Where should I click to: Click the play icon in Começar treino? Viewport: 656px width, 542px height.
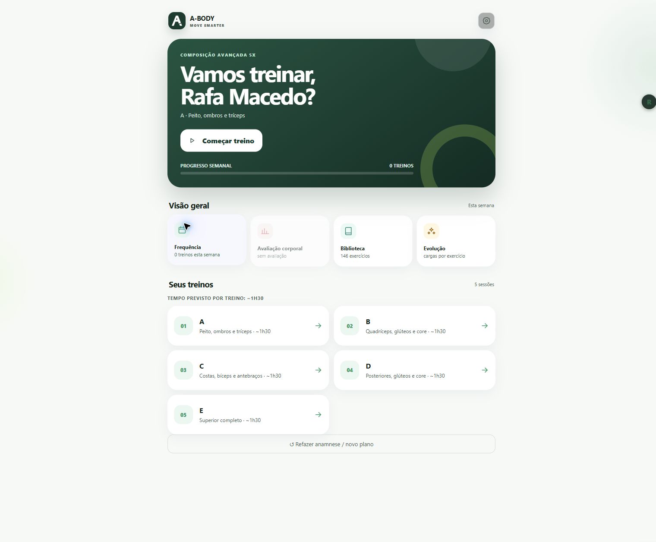pos(192,141)
